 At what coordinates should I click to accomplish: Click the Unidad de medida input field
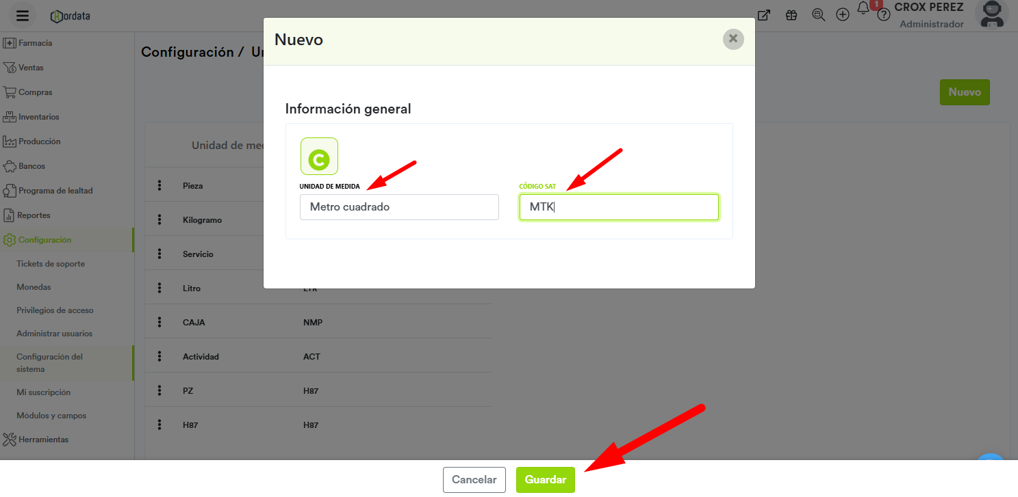[399, 207]
